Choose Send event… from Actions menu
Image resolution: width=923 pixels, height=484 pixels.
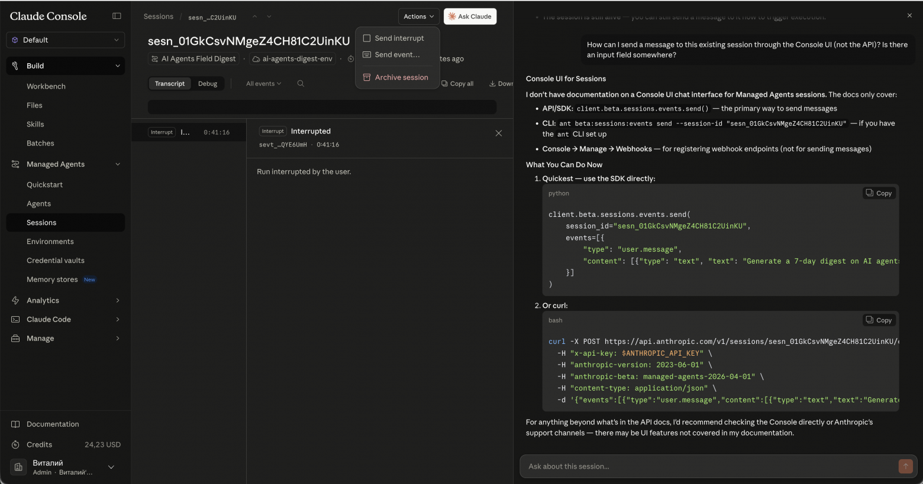click(397, 54)
